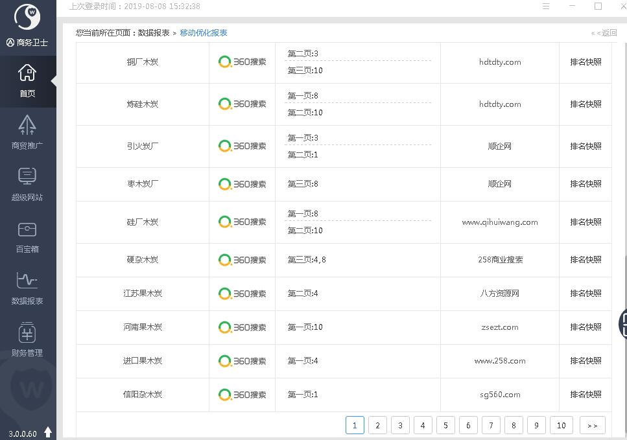View 排名快照 for 信阳杂木炭 row
Screen dimensions: 627x440
pos(586,395)
